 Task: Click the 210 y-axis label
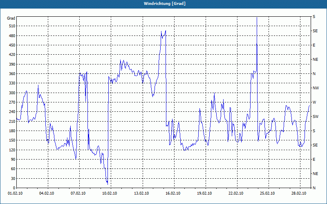tap(12, 121)
